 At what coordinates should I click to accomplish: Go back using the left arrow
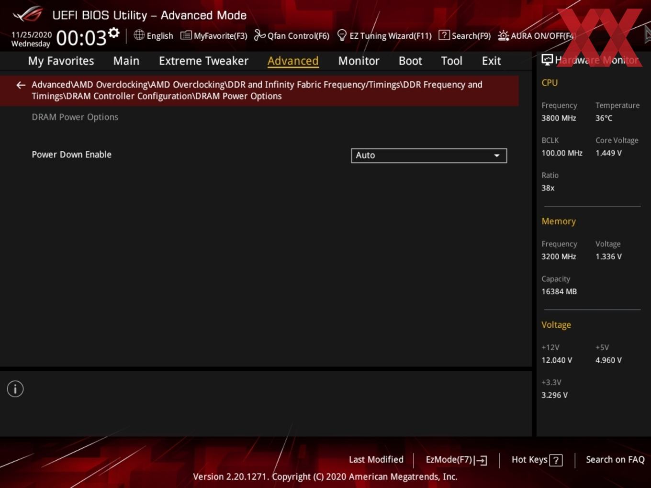tap(21, 85)
